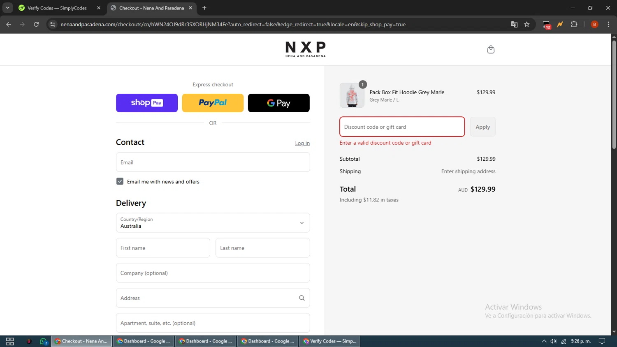Viewport: 617px width, 347px height.
Task: Open Chrome three-dot menu
Action: pos(608,24)
